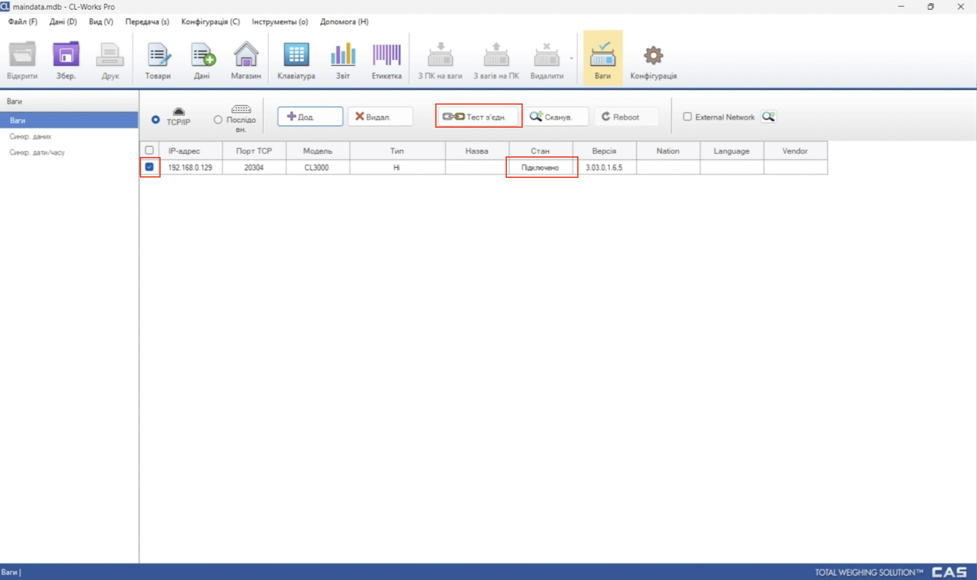Click the IP-адрес cell 192.168.0.129
Screen dimensions: 977x580
coord(190,168)
